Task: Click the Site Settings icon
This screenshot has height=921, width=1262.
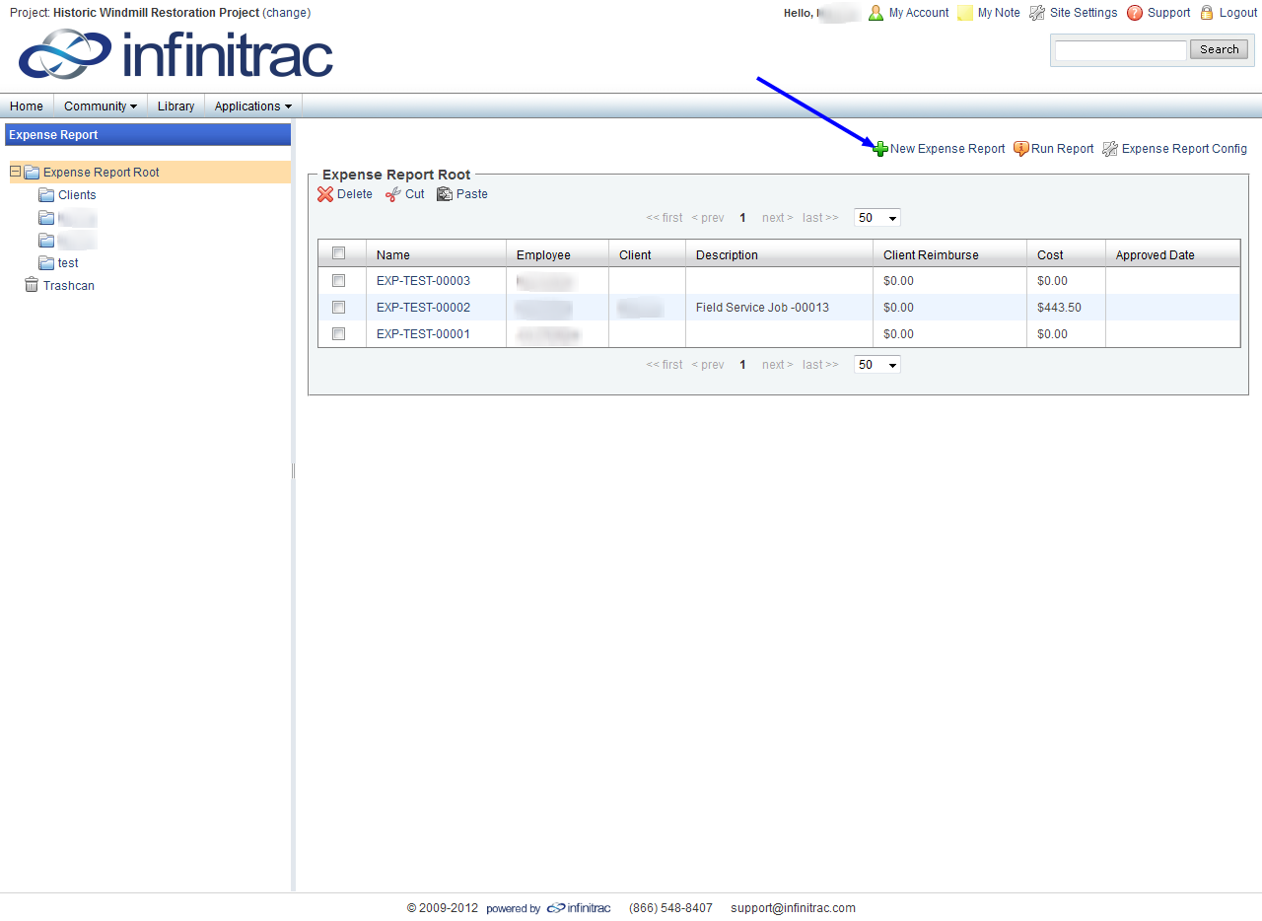Action: coord(1037,13)
